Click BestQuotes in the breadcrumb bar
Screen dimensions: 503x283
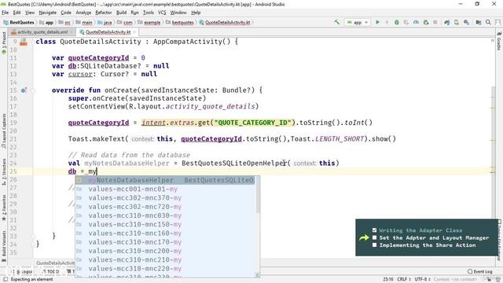19,23
